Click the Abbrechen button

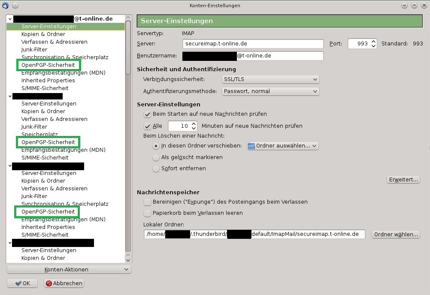point(64,283)
